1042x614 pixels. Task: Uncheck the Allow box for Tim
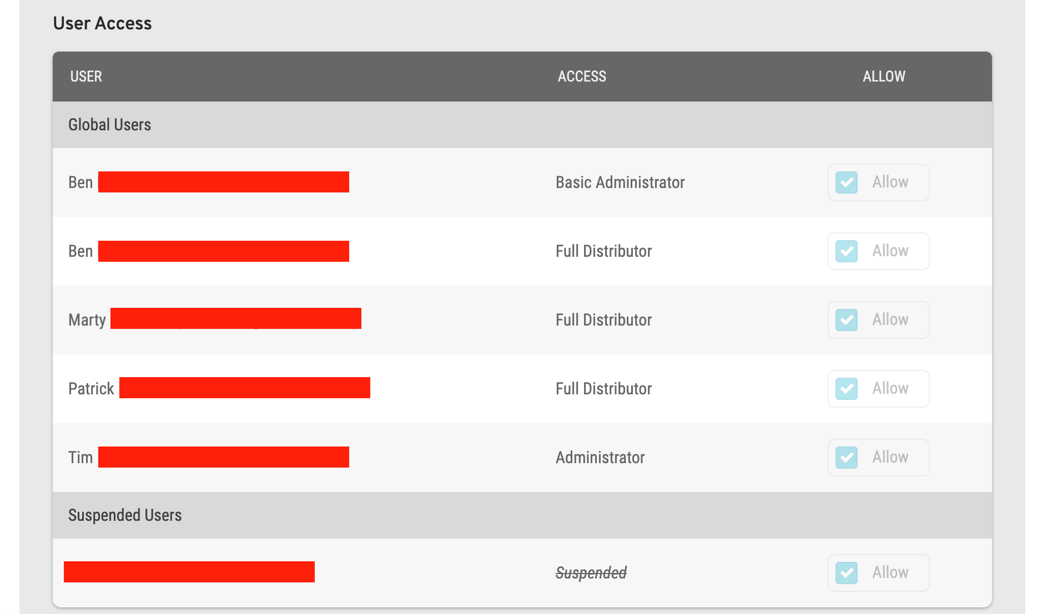click(847, 458)
